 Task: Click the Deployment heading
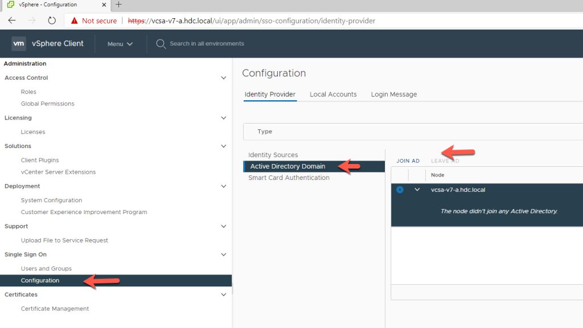pos(22,186)
